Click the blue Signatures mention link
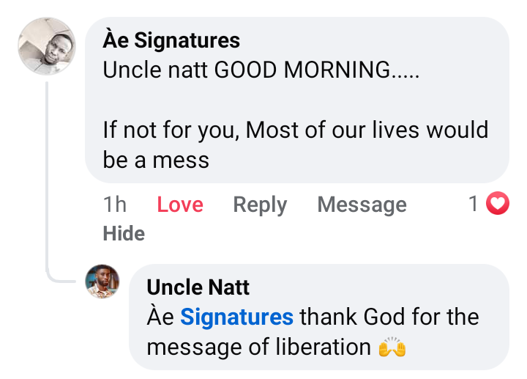The width and height of the screenshot is (527, 379). [x=236, y=317]
